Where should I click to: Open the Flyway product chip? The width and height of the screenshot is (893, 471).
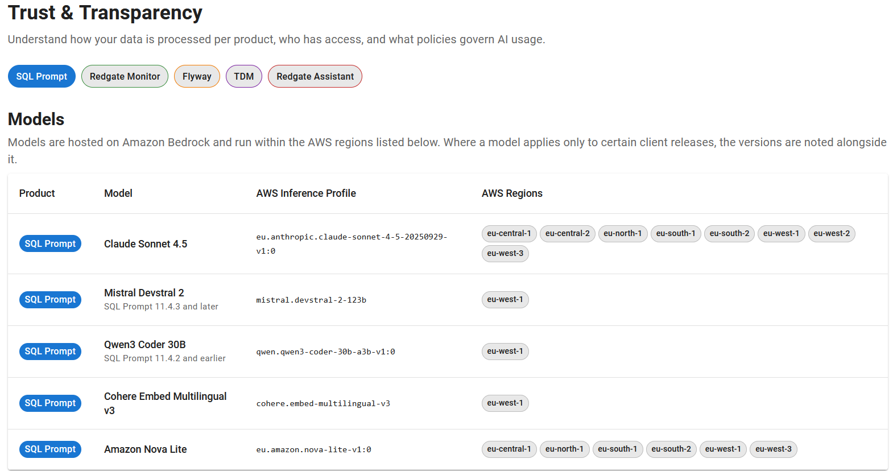(197, 76)
